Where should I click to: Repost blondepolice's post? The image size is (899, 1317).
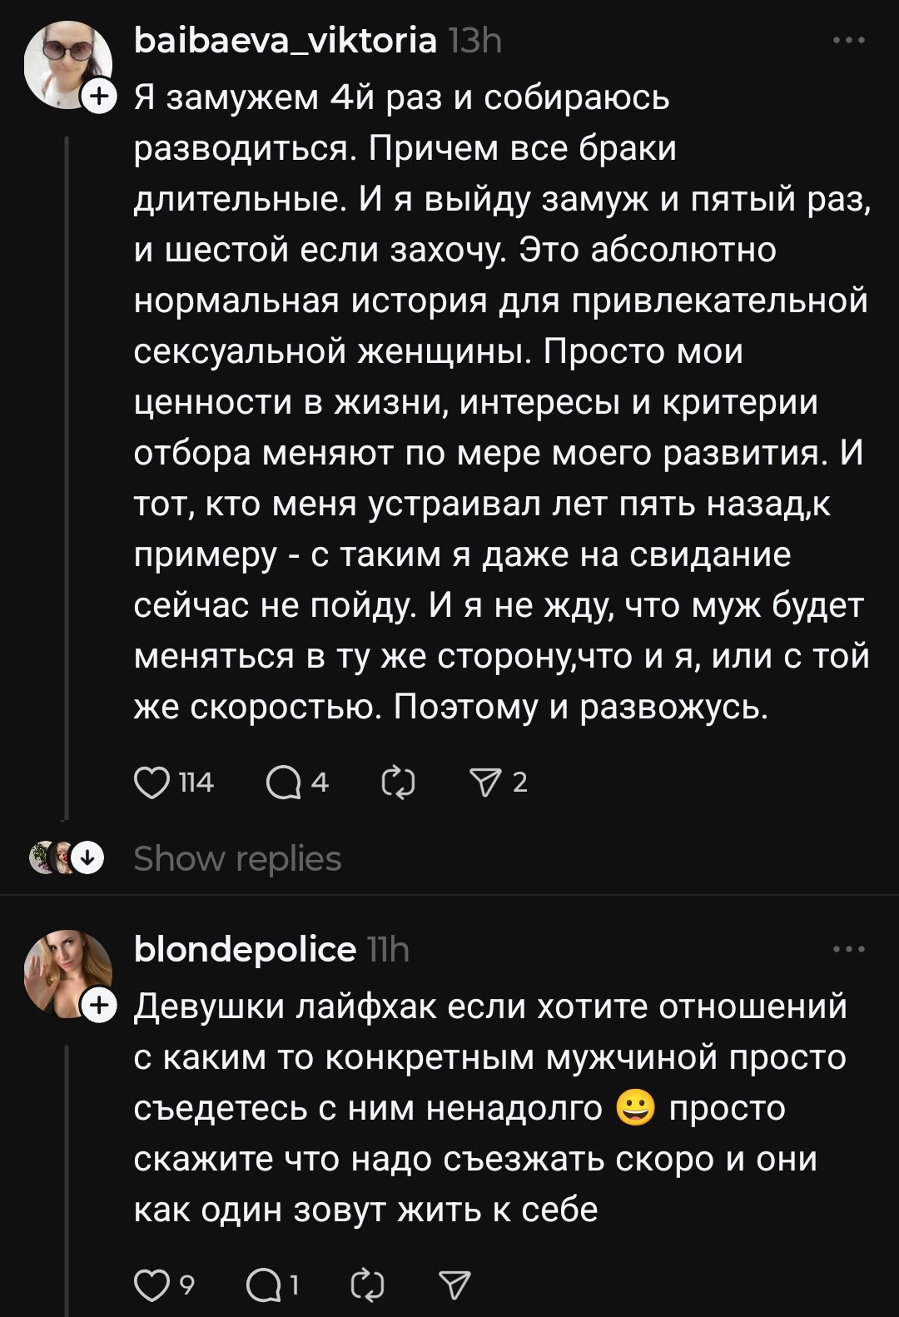367,1286
